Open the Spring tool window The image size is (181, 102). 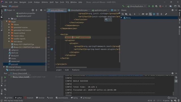coord(74,98)
